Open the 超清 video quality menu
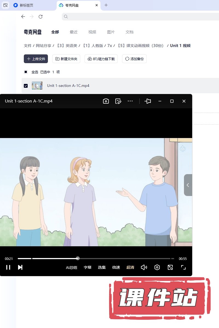The image size is (219, 328). coord(130,267)
